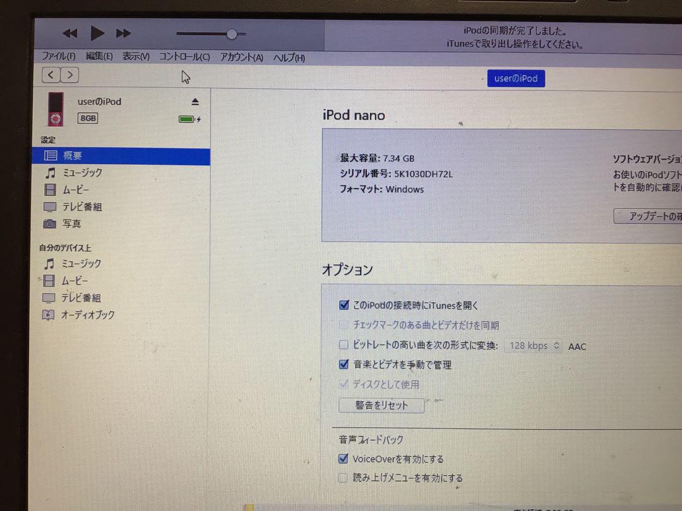The height and width of the screenshot is (511, 682).
Task: Click the iPod nano heading
Action: click(x=354, y=115)
